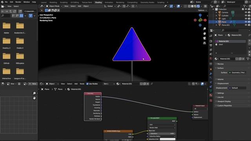Open the viewport Options dropdown

pyautogui.click(x=202, y=11)
